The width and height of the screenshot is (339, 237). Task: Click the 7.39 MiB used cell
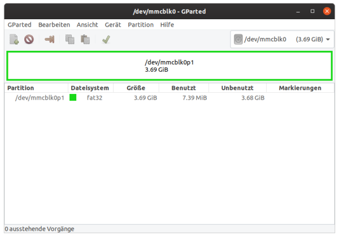(x=194, y=98)
